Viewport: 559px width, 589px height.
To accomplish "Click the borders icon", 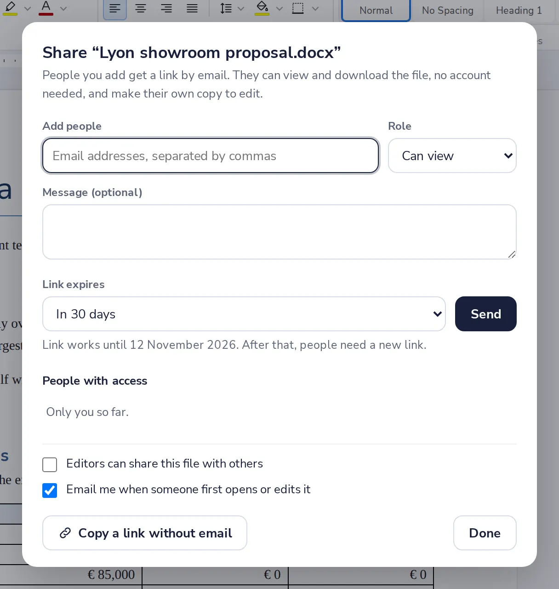I will (298, 8).
